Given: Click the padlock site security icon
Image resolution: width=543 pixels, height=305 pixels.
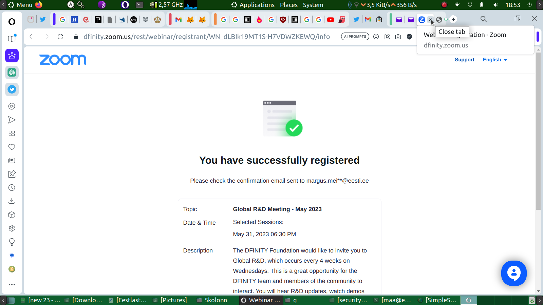Looking at the screenshot, I should click(x=76, y=37).
